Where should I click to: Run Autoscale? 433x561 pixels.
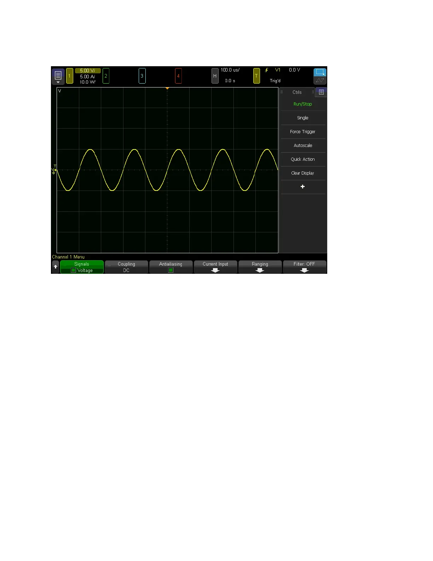(x=303, y=146)
